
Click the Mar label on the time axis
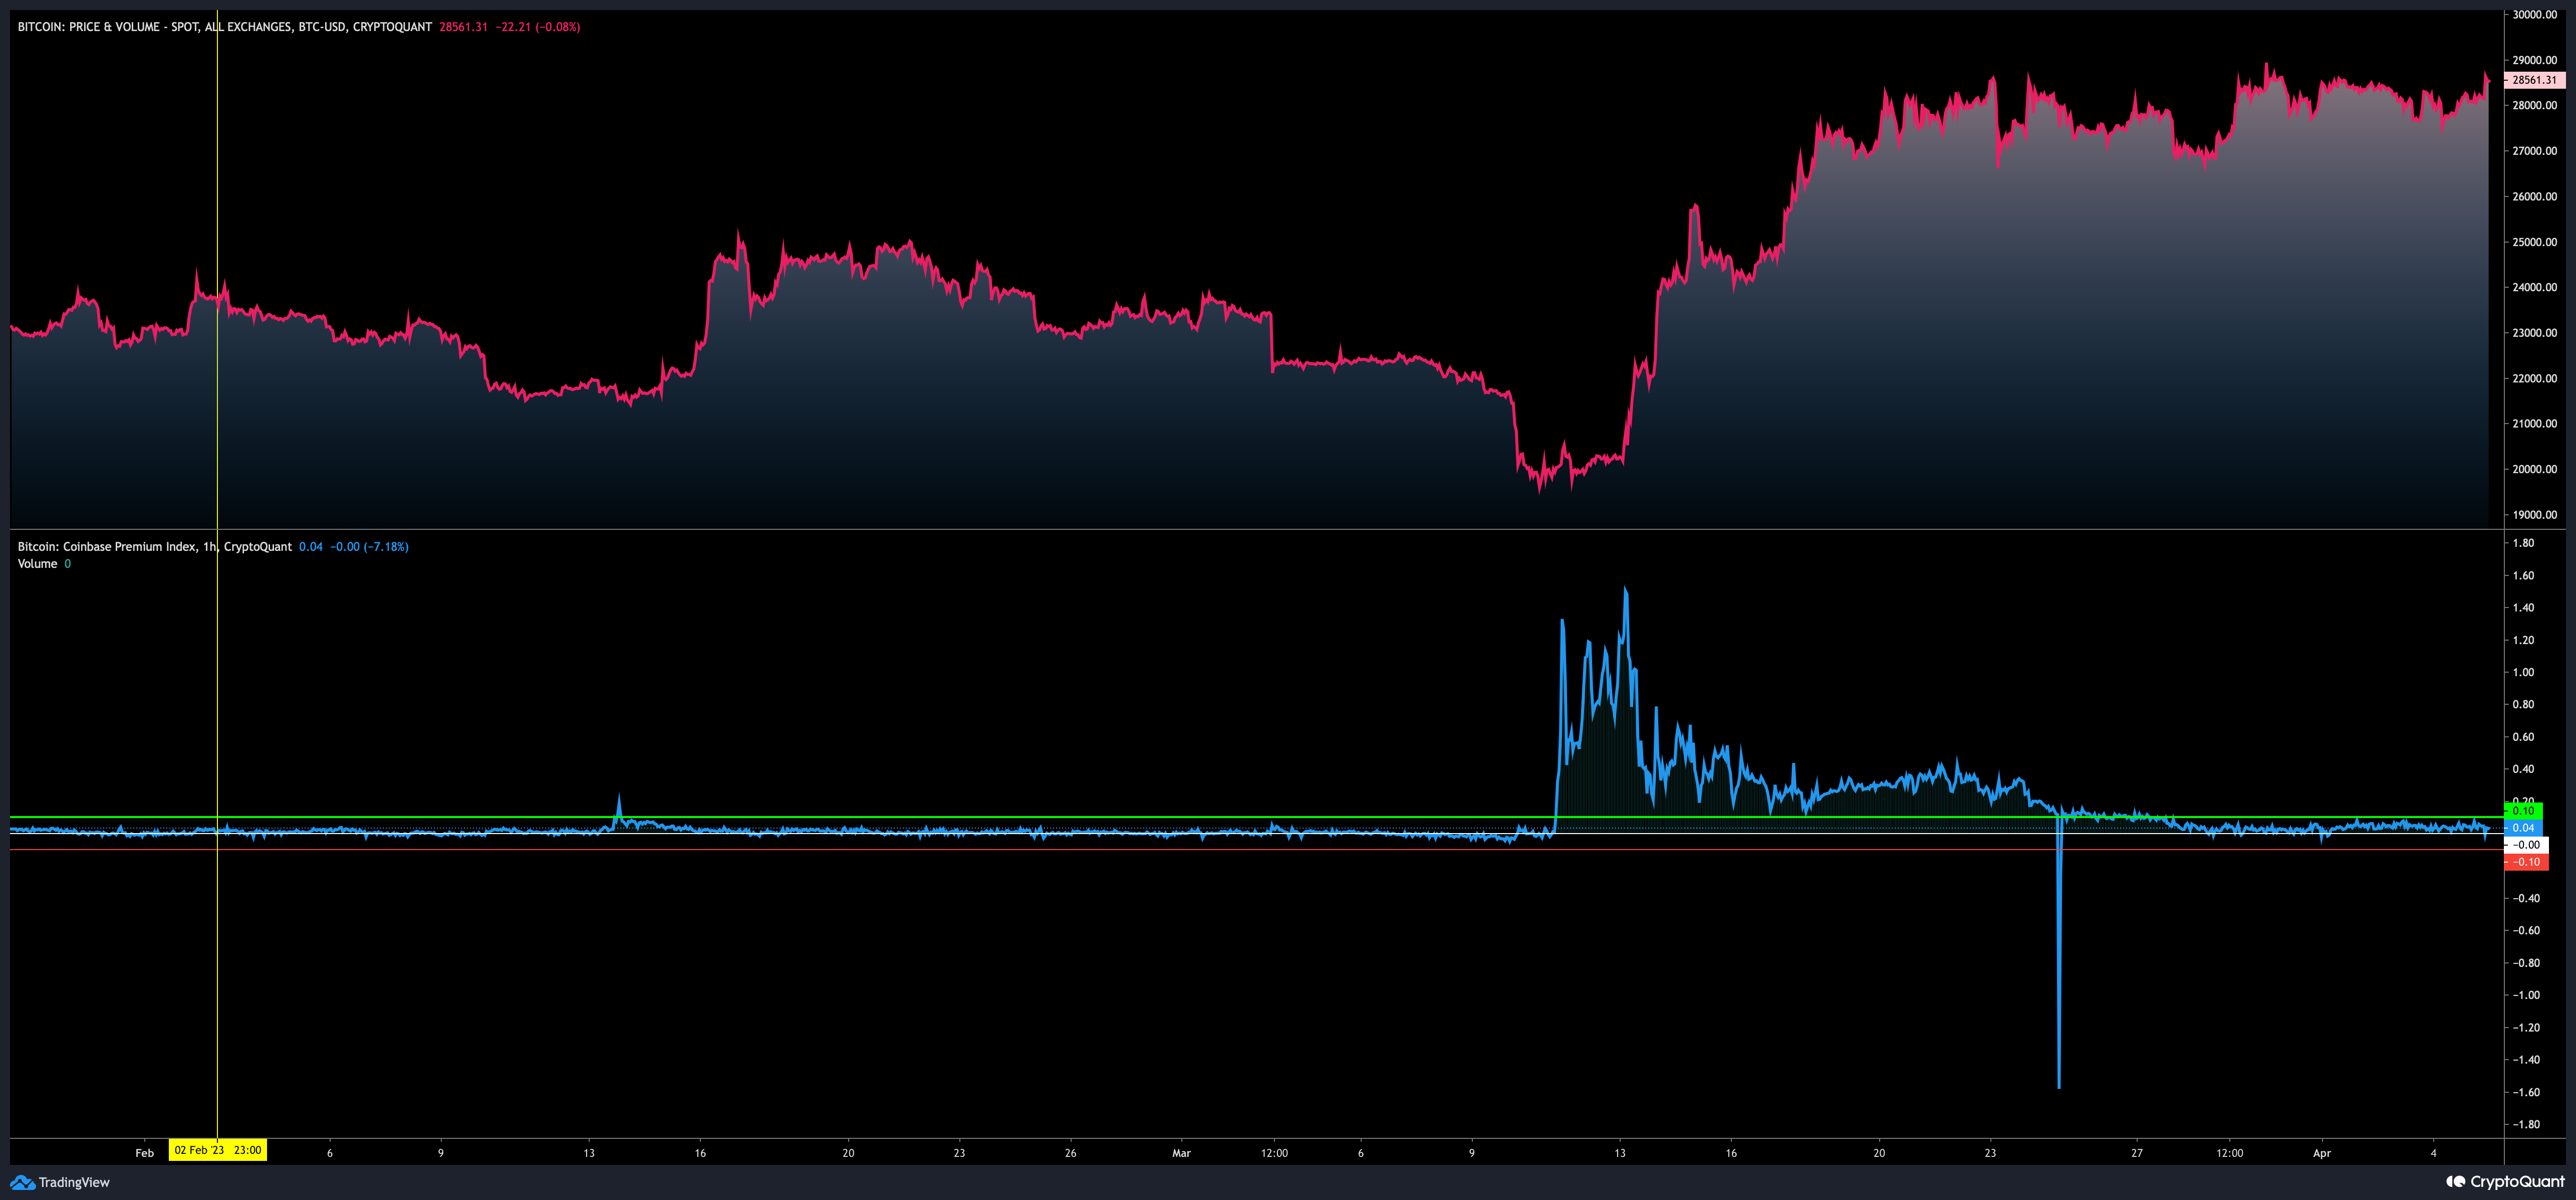1182,1152
